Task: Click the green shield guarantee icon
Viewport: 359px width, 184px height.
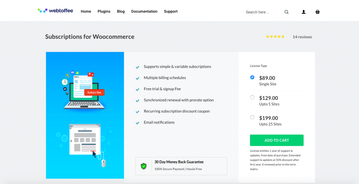Action: (x=143, y=166)
